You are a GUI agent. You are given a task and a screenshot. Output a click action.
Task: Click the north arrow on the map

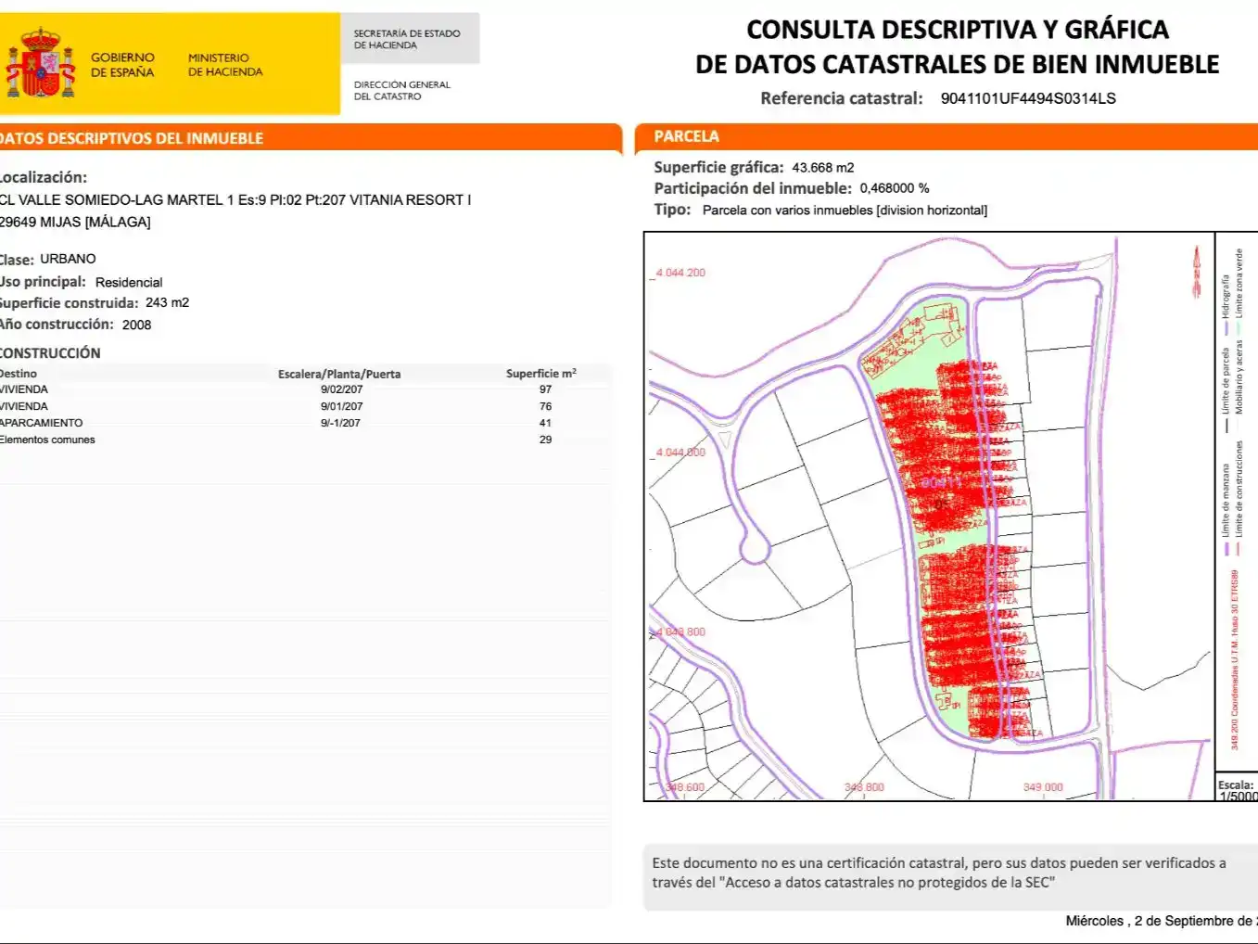(1197, 272)
